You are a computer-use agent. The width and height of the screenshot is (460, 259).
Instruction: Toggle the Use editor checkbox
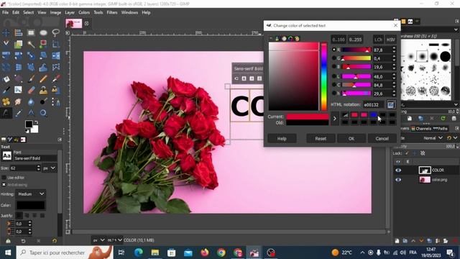click(x=4, y=178)
